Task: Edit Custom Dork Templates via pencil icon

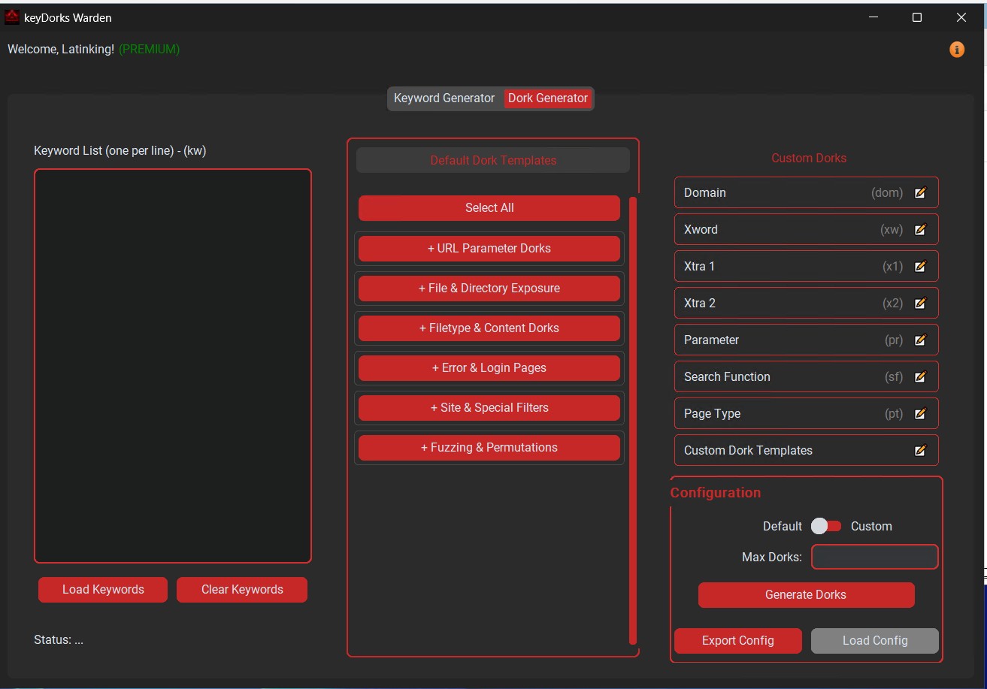Action: coord(920,451)
